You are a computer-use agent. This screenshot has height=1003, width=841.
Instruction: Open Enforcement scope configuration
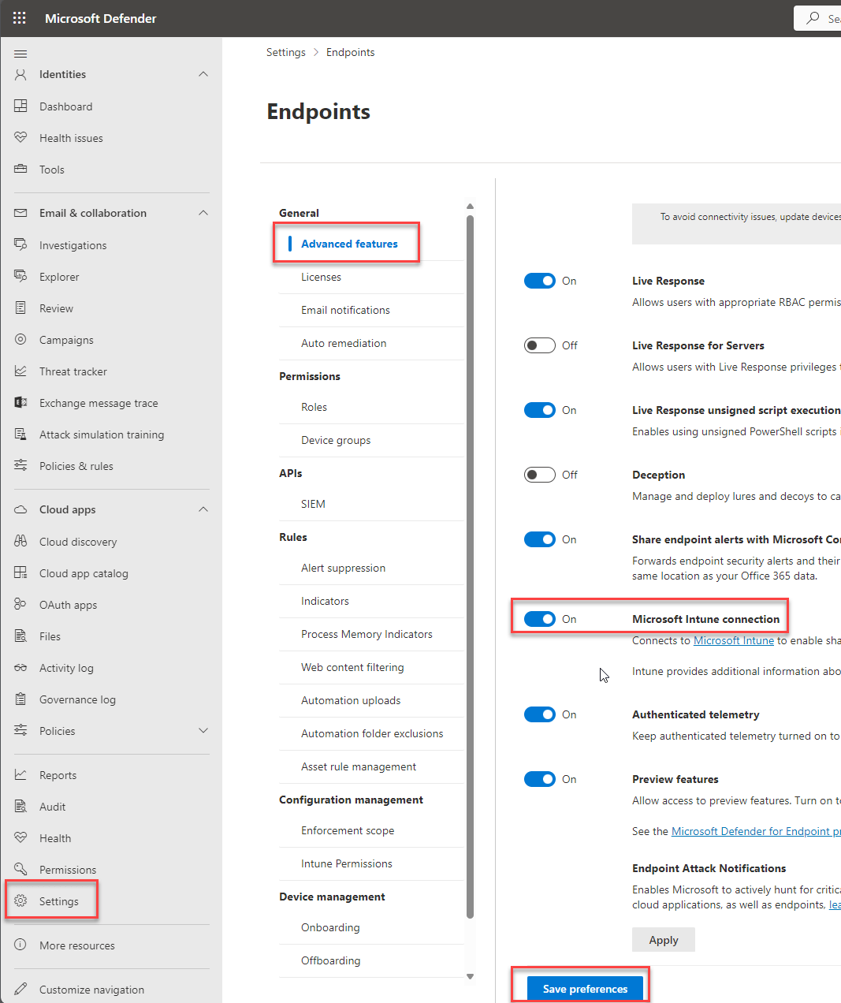(x=348, y=830)
